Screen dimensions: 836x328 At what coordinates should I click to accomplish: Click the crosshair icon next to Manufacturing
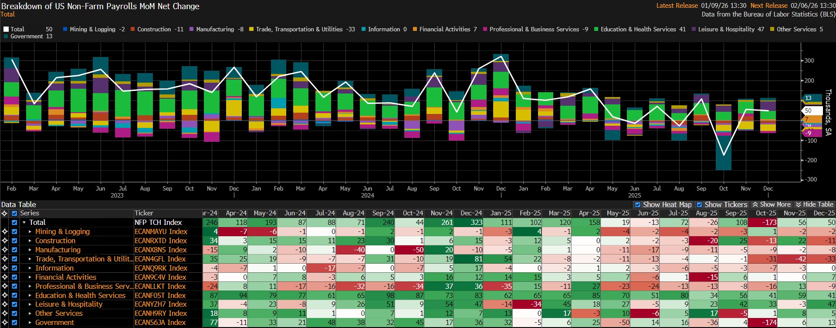[x=4, y=250]
